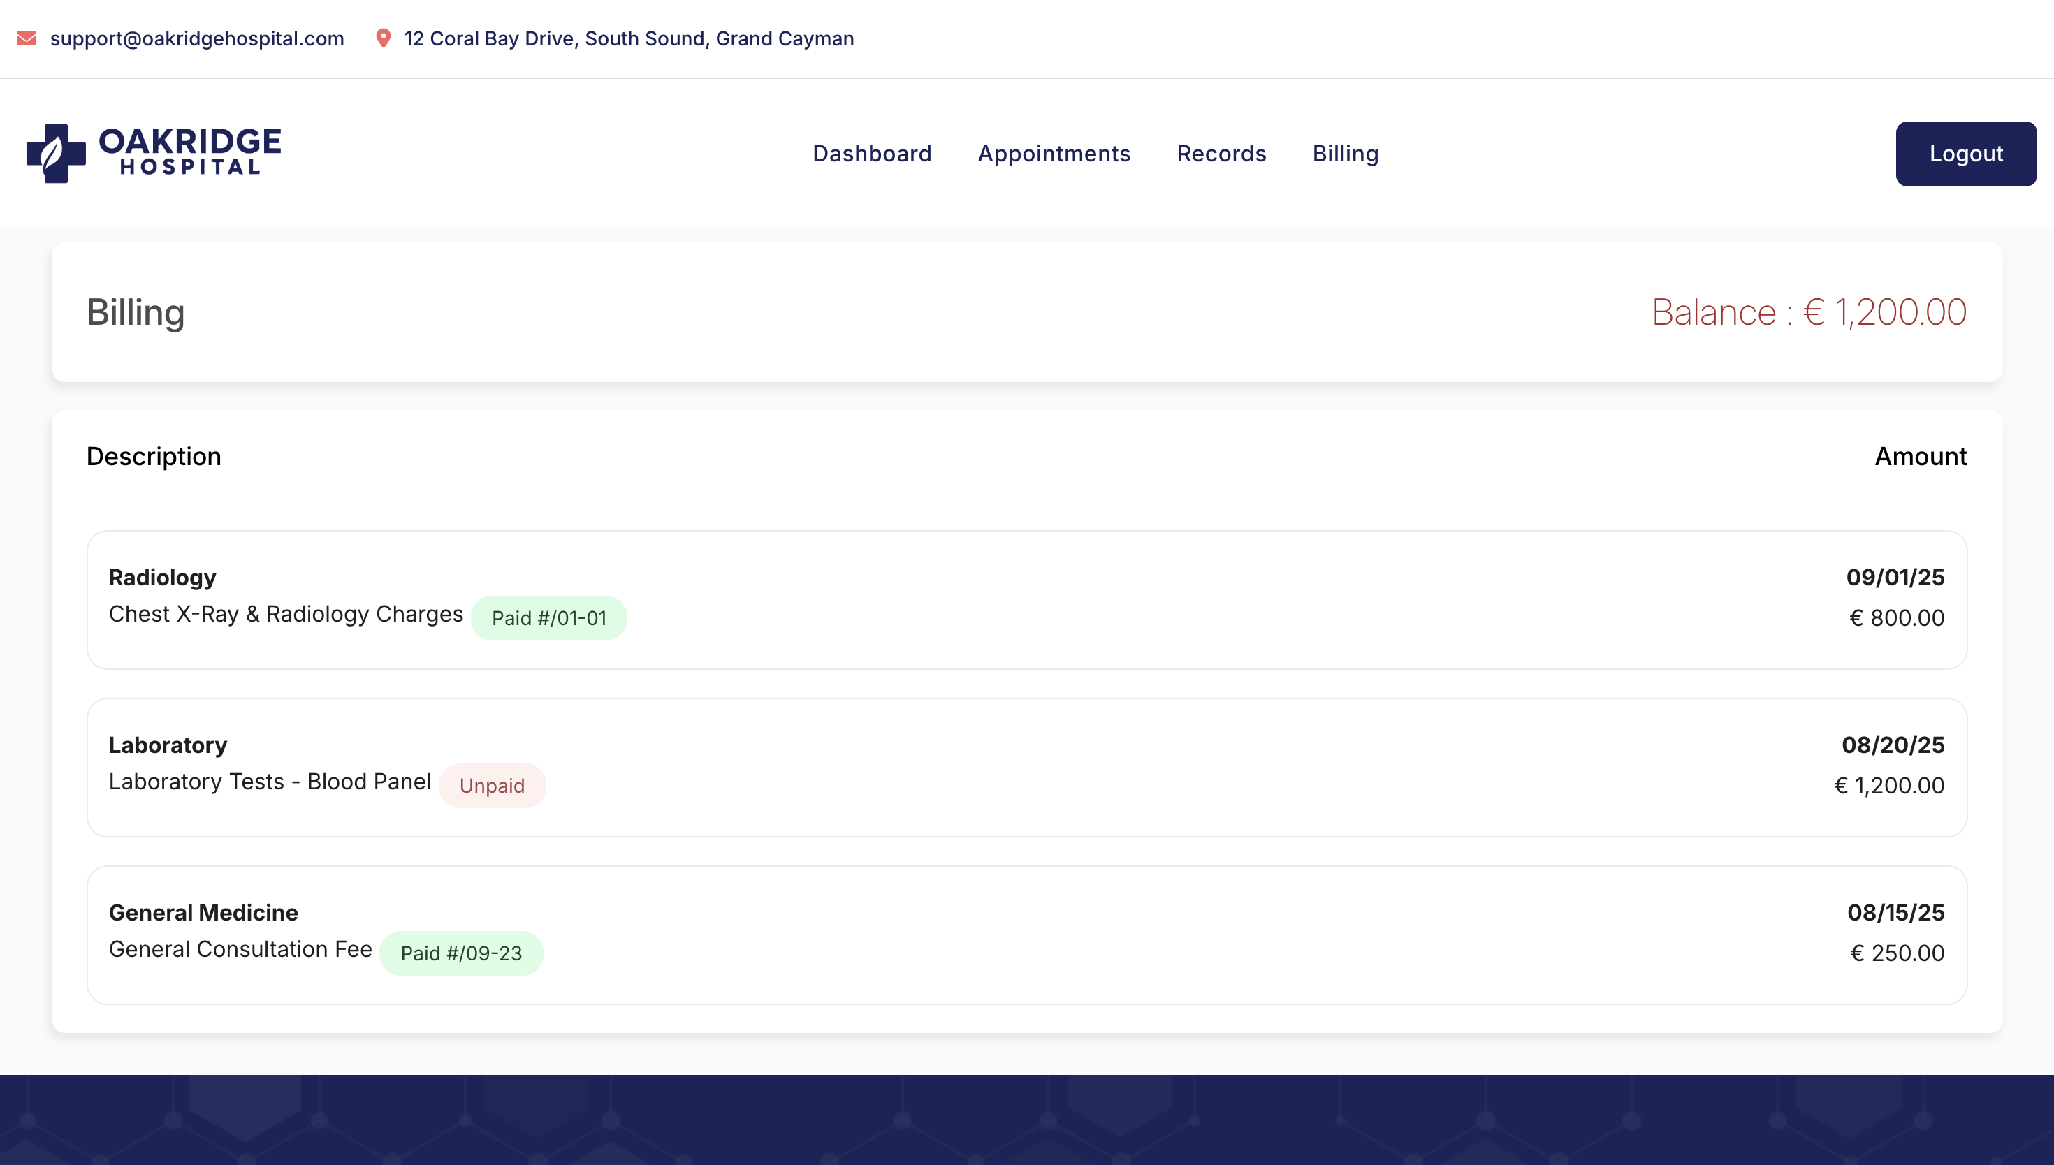Open the Records menu item

pyautogui.click(x=1221, y=154)
